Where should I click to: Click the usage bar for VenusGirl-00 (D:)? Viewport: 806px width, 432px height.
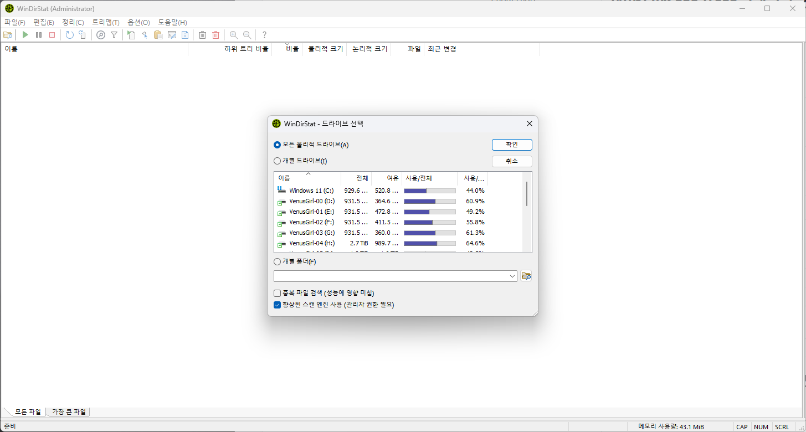point(430,201)
